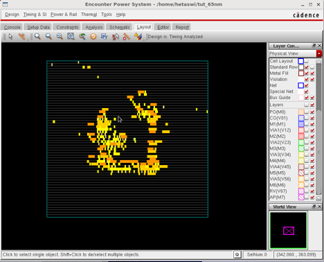
Task: Click the Q button in status bar
Action: click(x=237, y=254)
